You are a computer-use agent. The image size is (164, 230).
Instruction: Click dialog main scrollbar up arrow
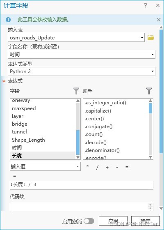pos(161,27)
